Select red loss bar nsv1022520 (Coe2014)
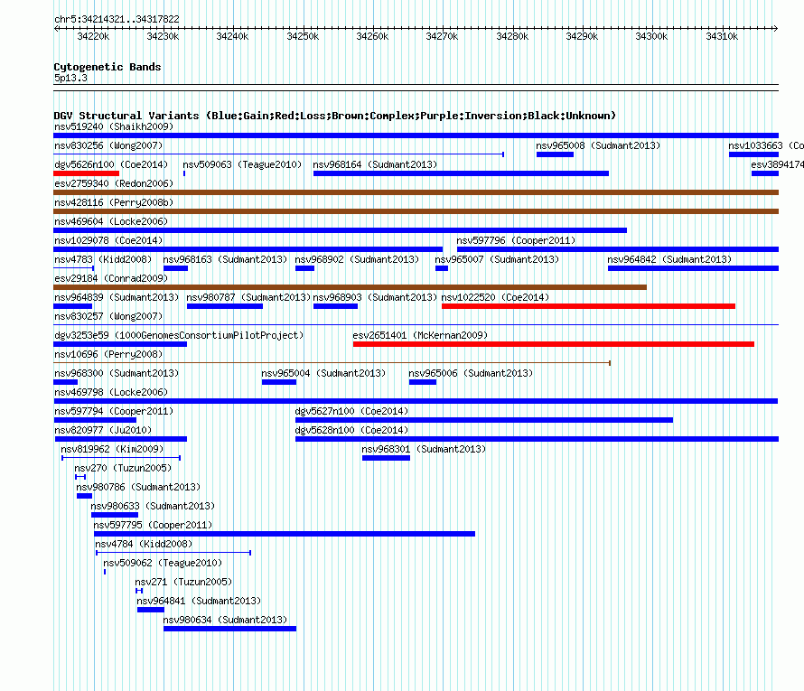 click(x=588, y=306)
